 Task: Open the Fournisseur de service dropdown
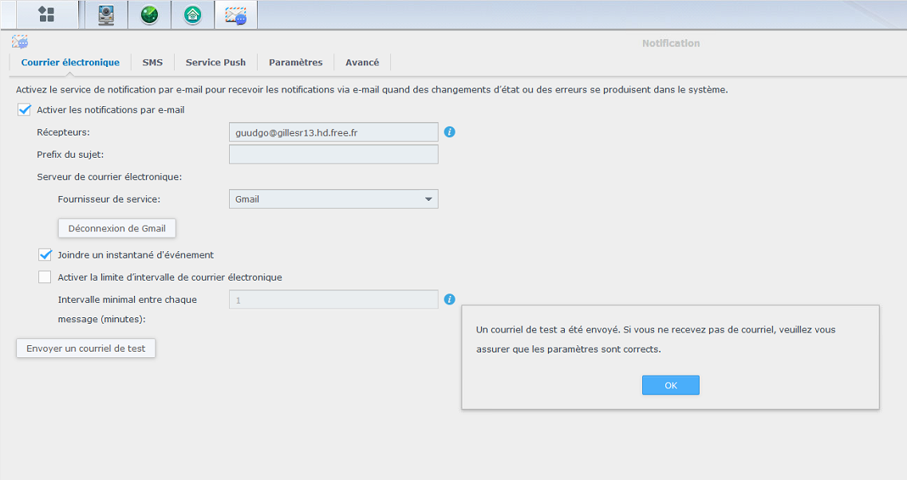(333, 199)
